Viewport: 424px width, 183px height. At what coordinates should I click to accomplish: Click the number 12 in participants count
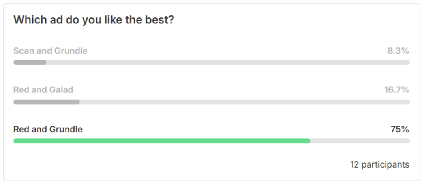(x=355, y=164)
